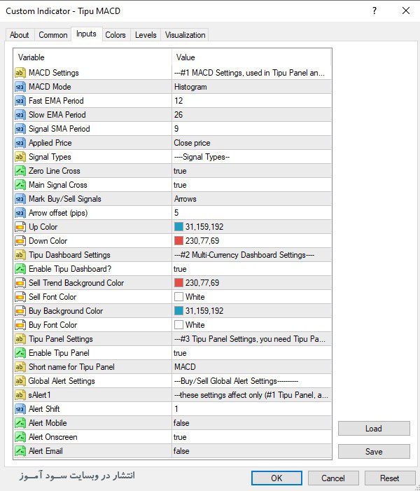Click the Slow EMA Period value field
This screenshot has height=491, width=420.
250,115
